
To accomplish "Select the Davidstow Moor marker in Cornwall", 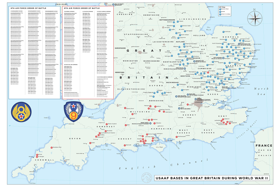I will 52,148.
